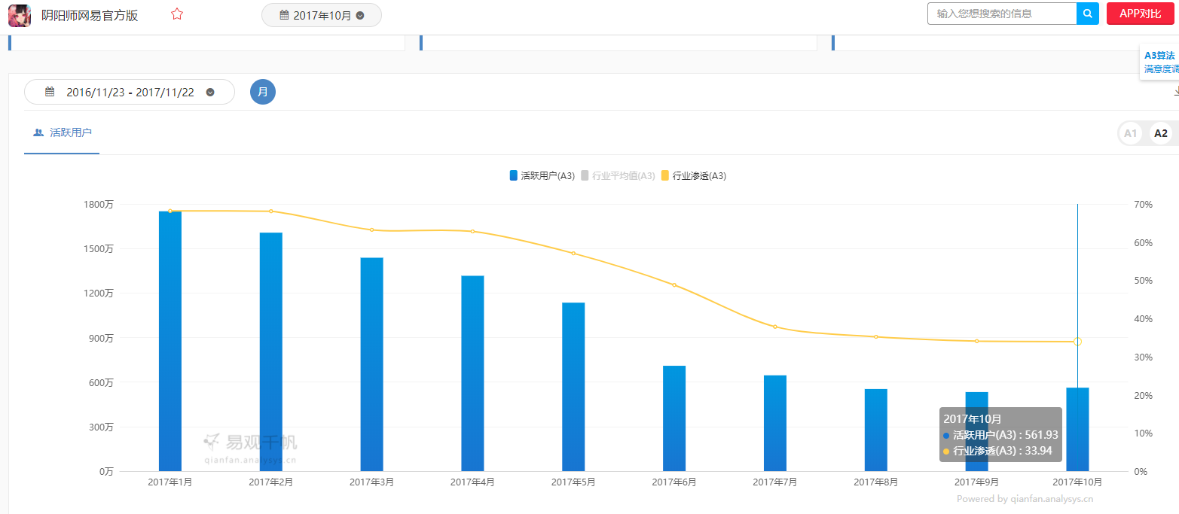Switch to A1 algorithm

pyautogui.click(x=1130, y=133)
